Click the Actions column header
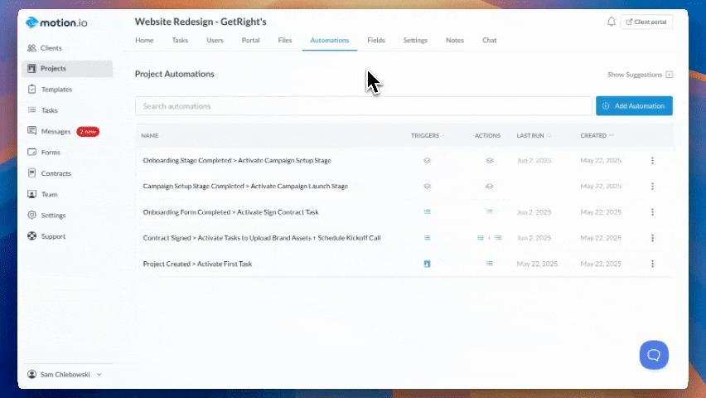This screenshot has height=398, width=706. (487, 135)
